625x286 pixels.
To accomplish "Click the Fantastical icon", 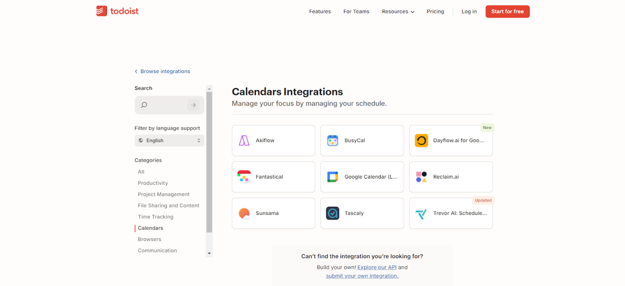I will [244, 177].
